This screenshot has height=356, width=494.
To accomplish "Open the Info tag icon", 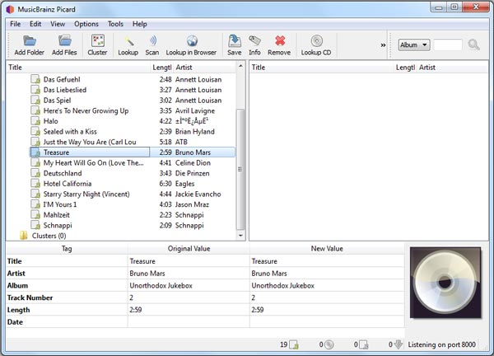I will pos(254,45).
